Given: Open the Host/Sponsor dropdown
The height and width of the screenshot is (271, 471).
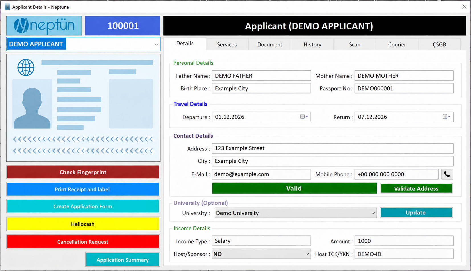Looking at the screenshot, I should coord(307,254).
